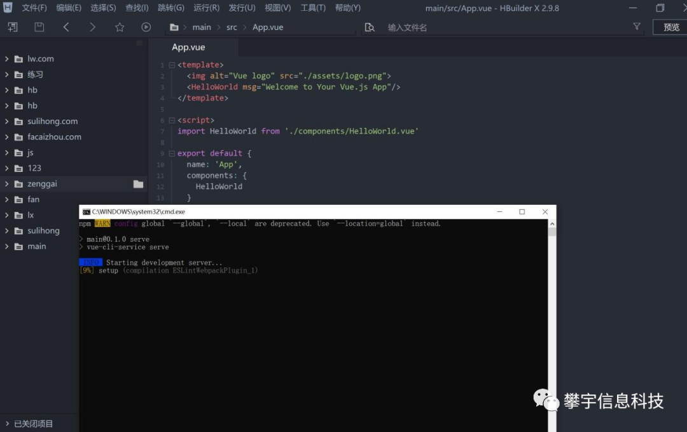Expand the 123 project
The width and height of the screenshot is (687, 432).
(6, 168)
